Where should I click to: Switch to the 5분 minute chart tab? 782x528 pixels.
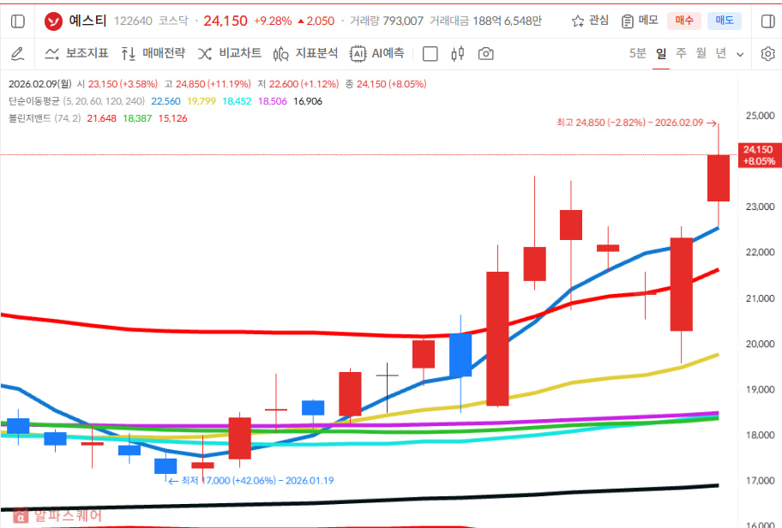pos(638,53)
